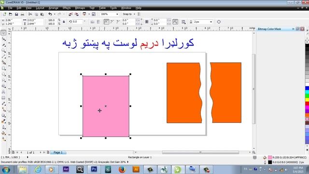Viewport: 309px width, 174px height.
Task: Select the Blend effects tool
Action: click(3, 116)
